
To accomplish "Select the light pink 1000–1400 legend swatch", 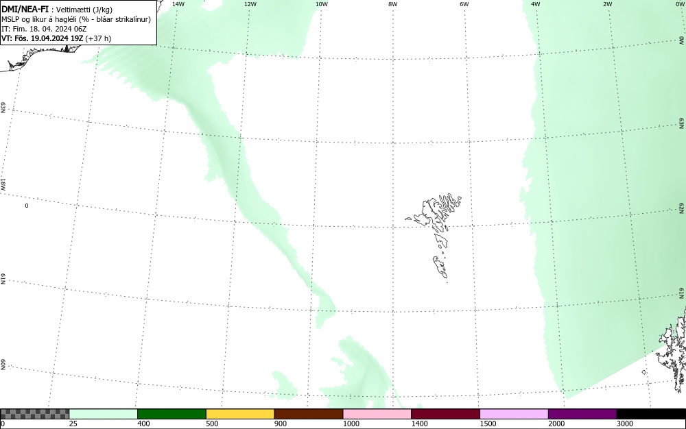I will [x=377, y=414].
